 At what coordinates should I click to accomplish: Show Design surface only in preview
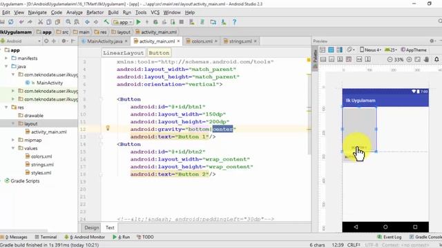pyautogui.click(x=323, y=50)
